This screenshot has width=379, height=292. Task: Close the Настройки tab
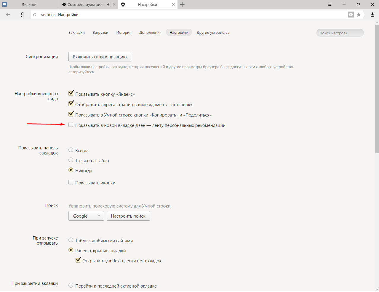[173, 4]
